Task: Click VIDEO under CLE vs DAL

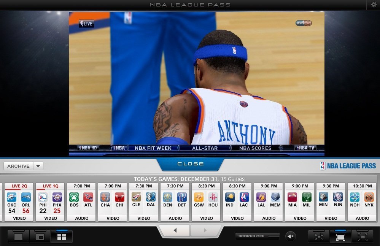Action: tap(144, 218)
